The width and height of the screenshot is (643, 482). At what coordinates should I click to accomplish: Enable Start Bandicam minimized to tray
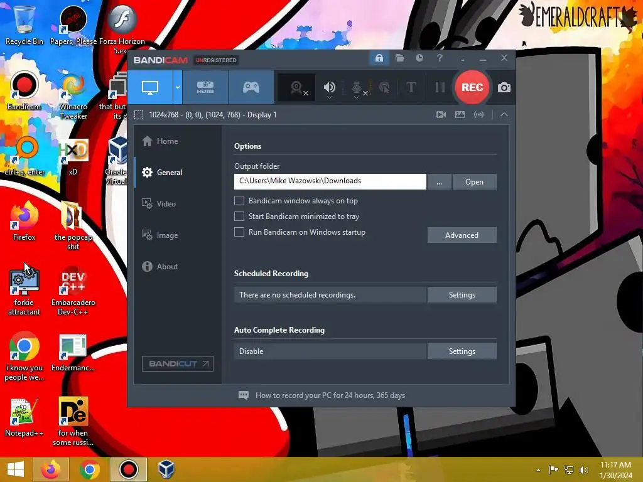tap(239, 216)
